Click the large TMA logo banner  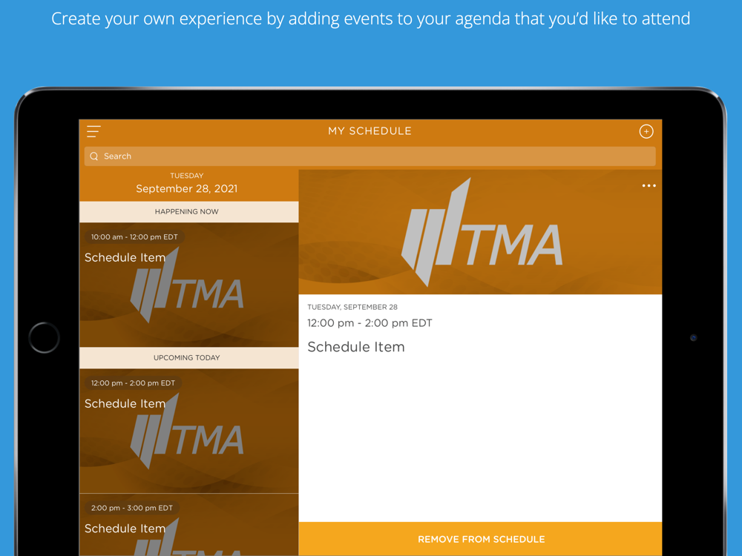click(x=480, y=232)
